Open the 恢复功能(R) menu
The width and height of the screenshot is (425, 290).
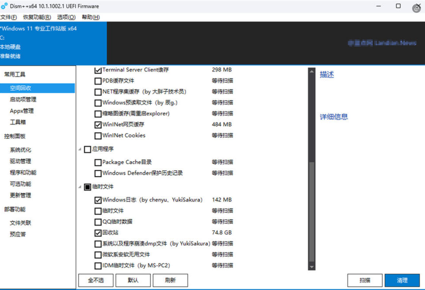point(37,17)
